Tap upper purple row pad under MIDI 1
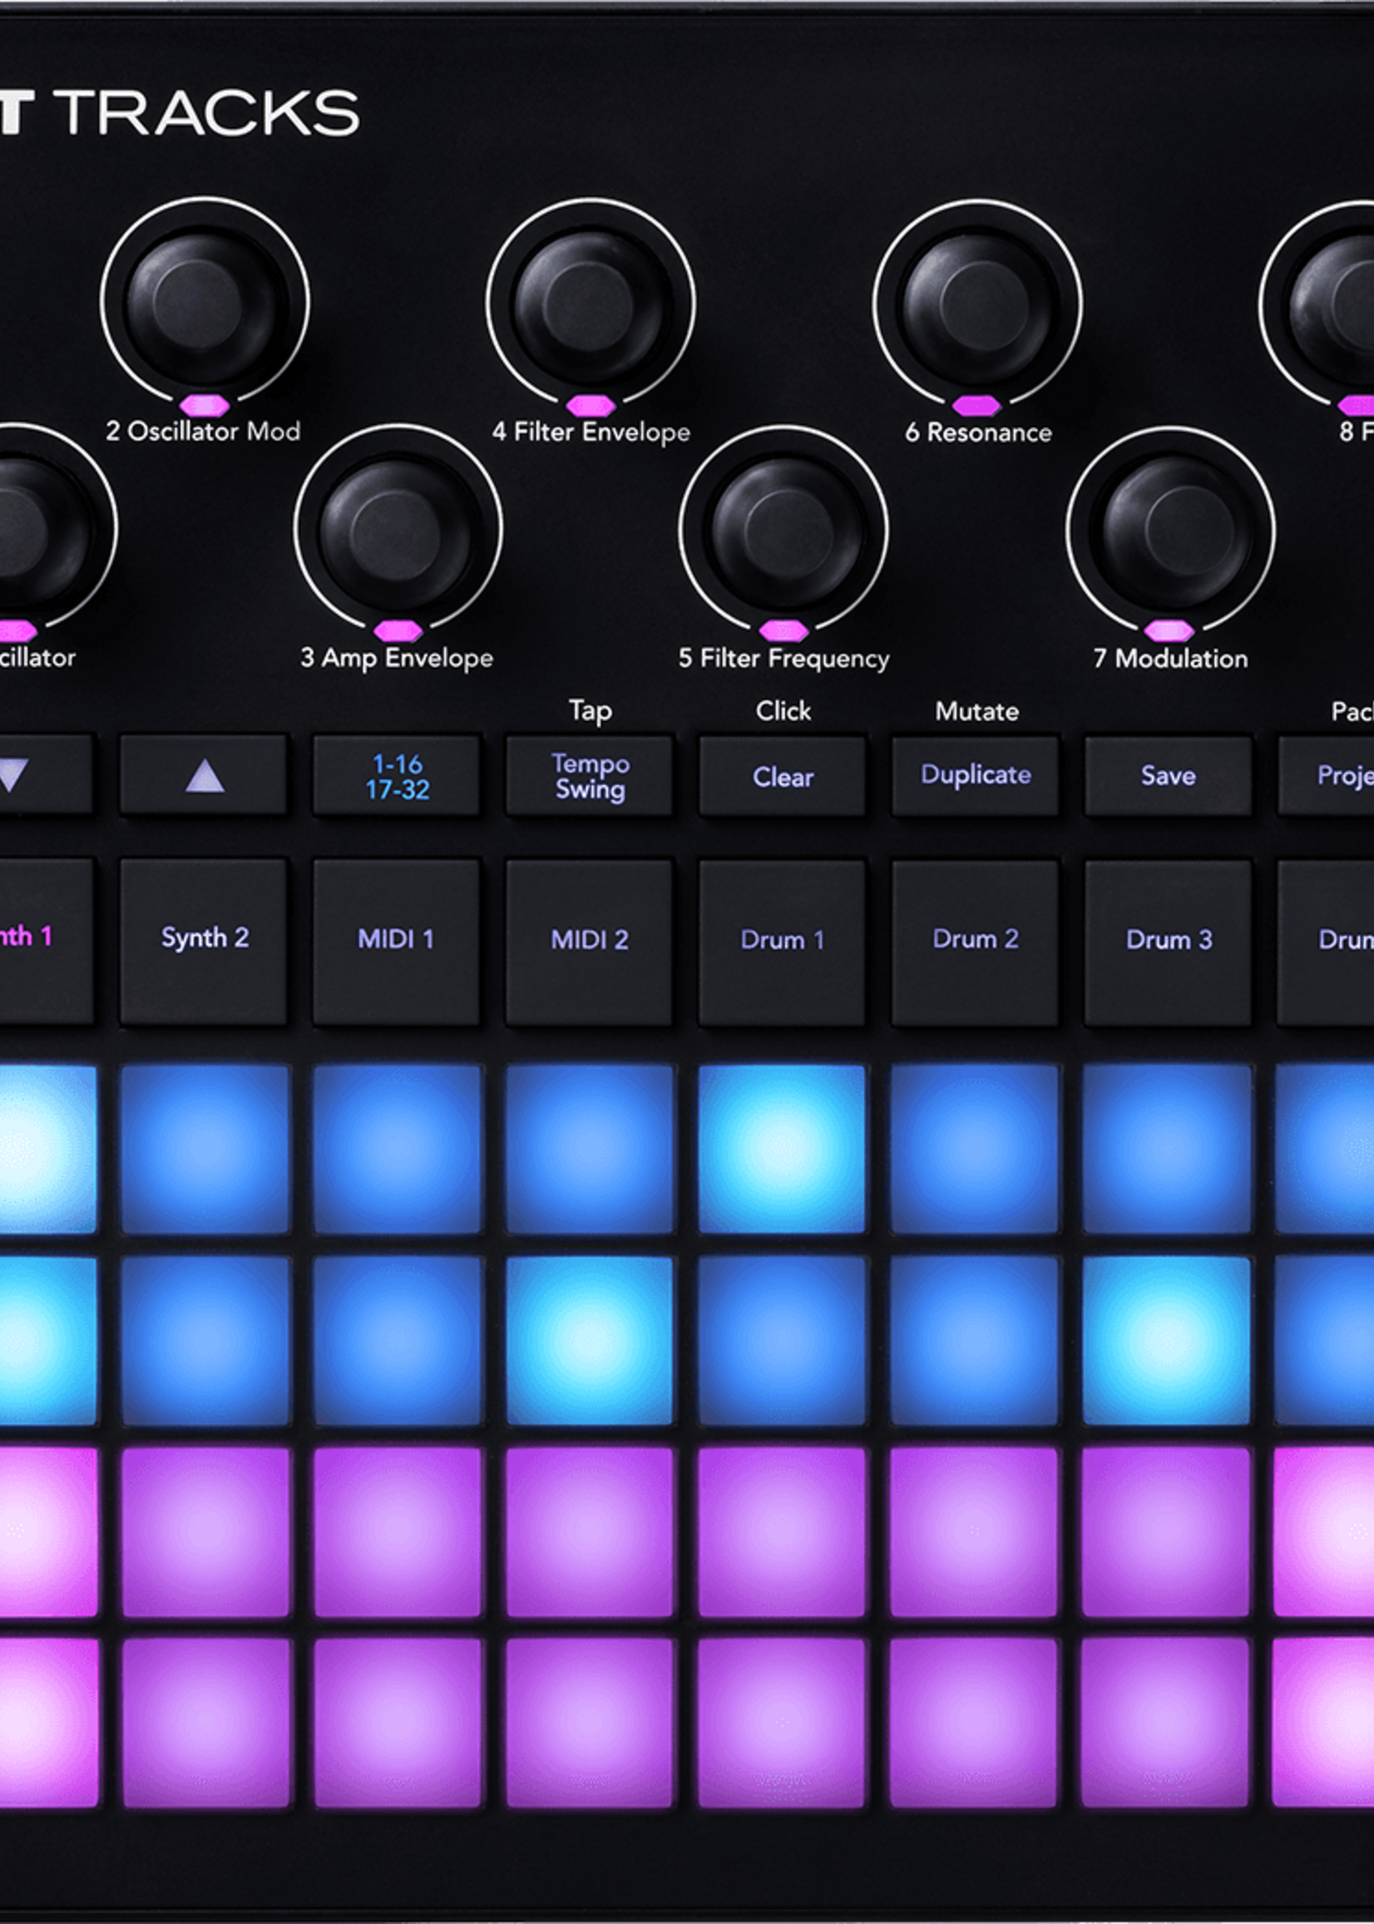Screen dimensions: 1374x1924 (x=398, y=1532)
